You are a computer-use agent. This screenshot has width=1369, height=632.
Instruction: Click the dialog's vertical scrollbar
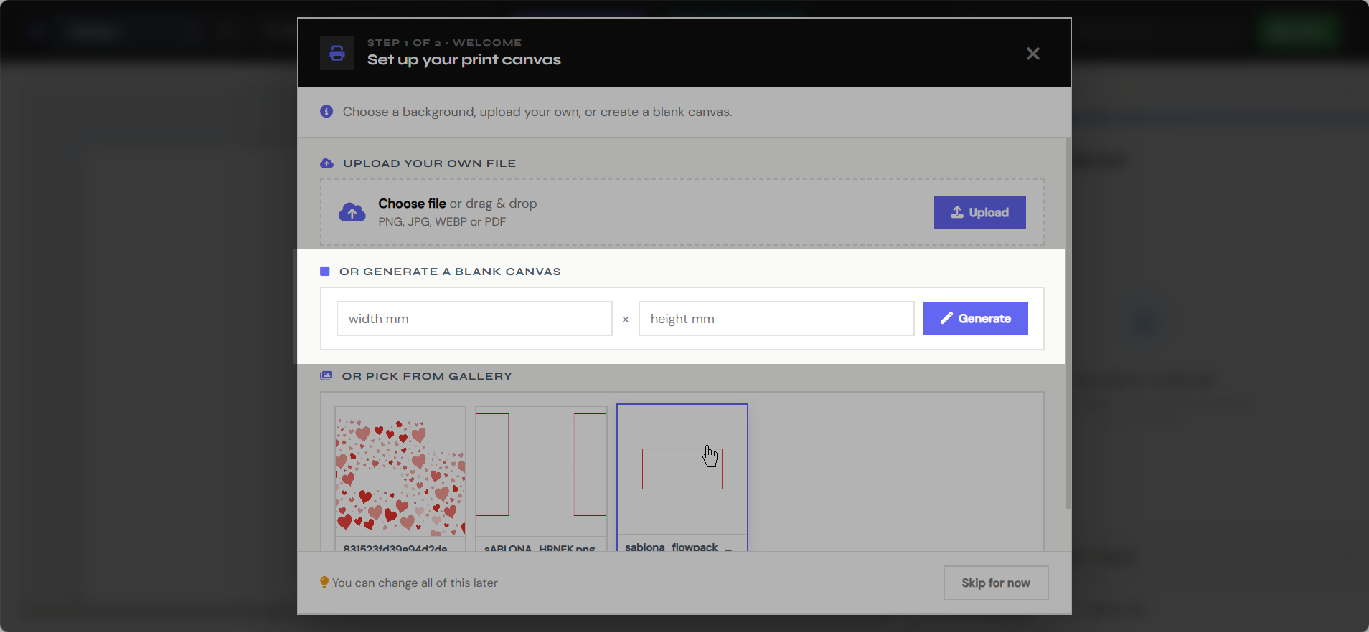pyautogui.click(x=1068, y=323)
